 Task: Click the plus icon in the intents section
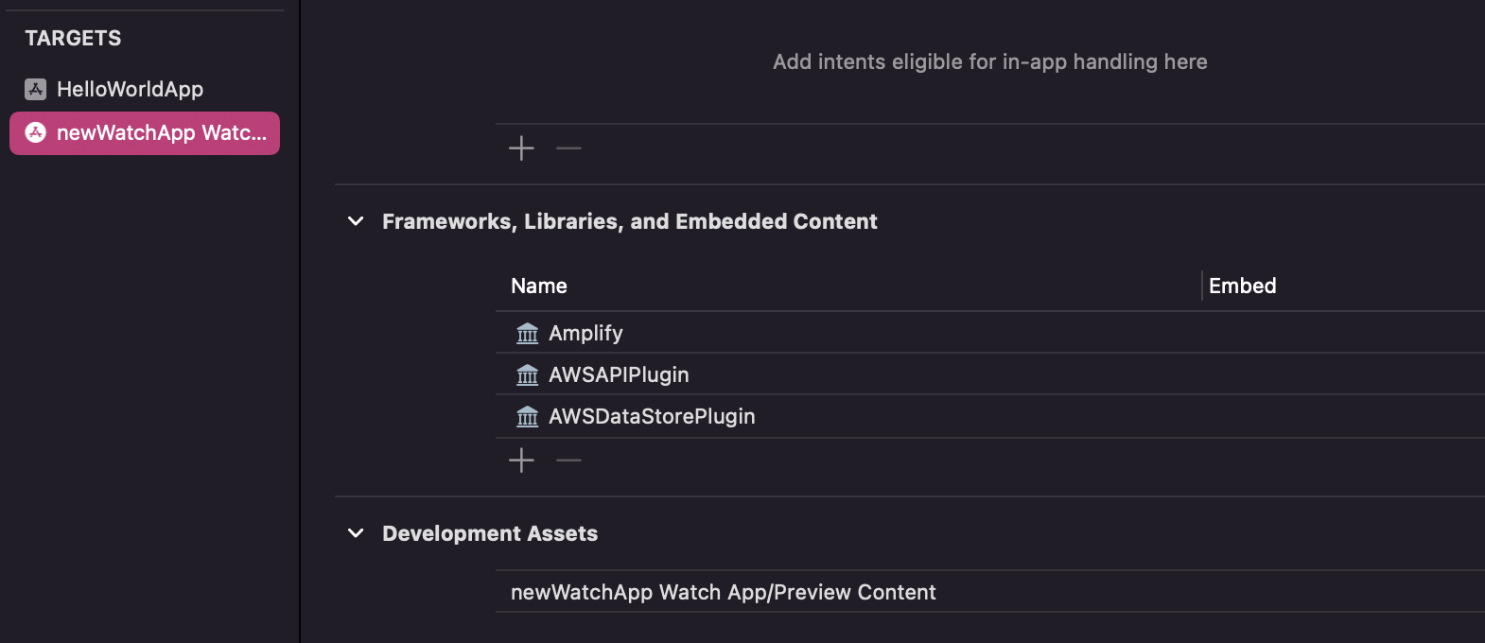tap(520, 148)
